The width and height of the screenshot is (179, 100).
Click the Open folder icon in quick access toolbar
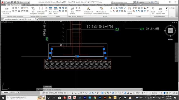tap(9, 2)
